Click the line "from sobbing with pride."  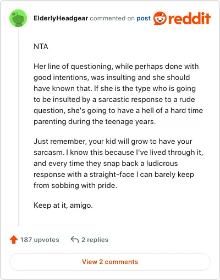click(x=75, y=185)
